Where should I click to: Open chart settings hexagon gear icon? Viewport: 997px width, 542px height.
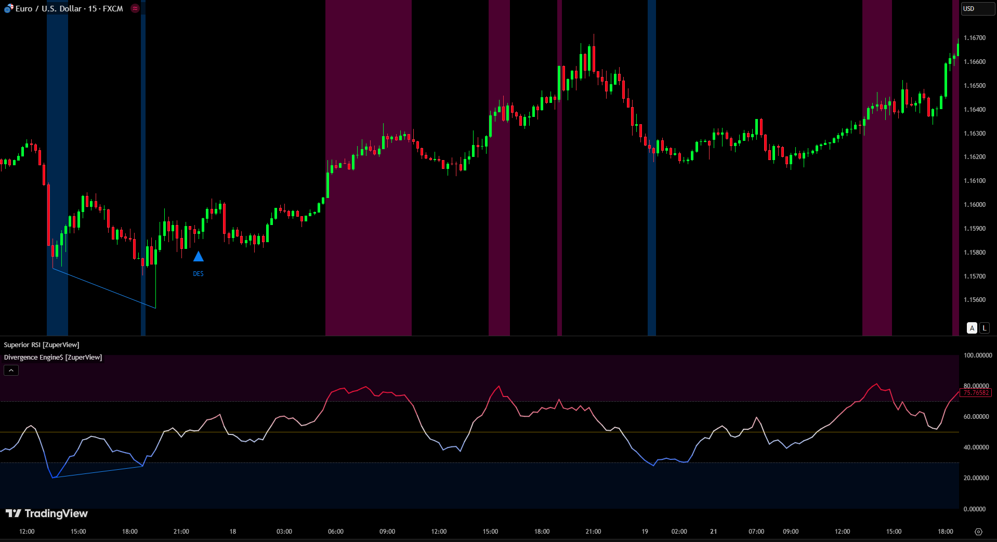click(x=978, y=532)
